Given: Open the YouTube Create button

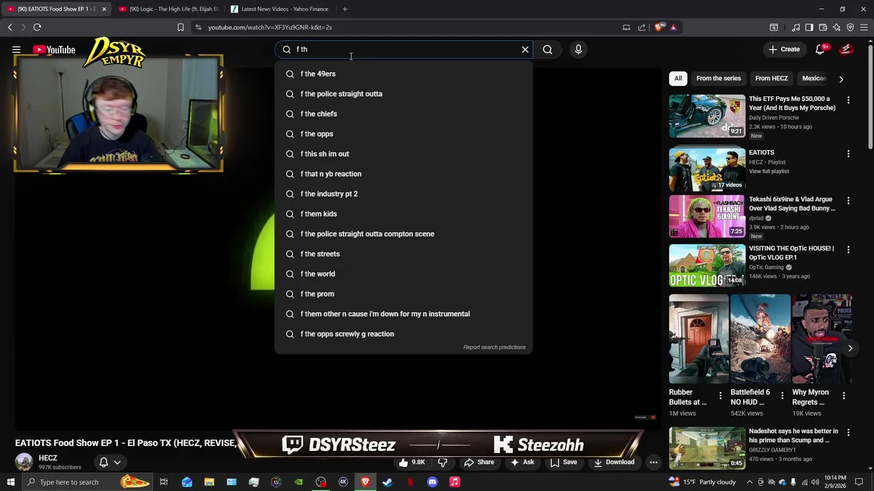Looking at the screenshot, I should coord(784,49).
